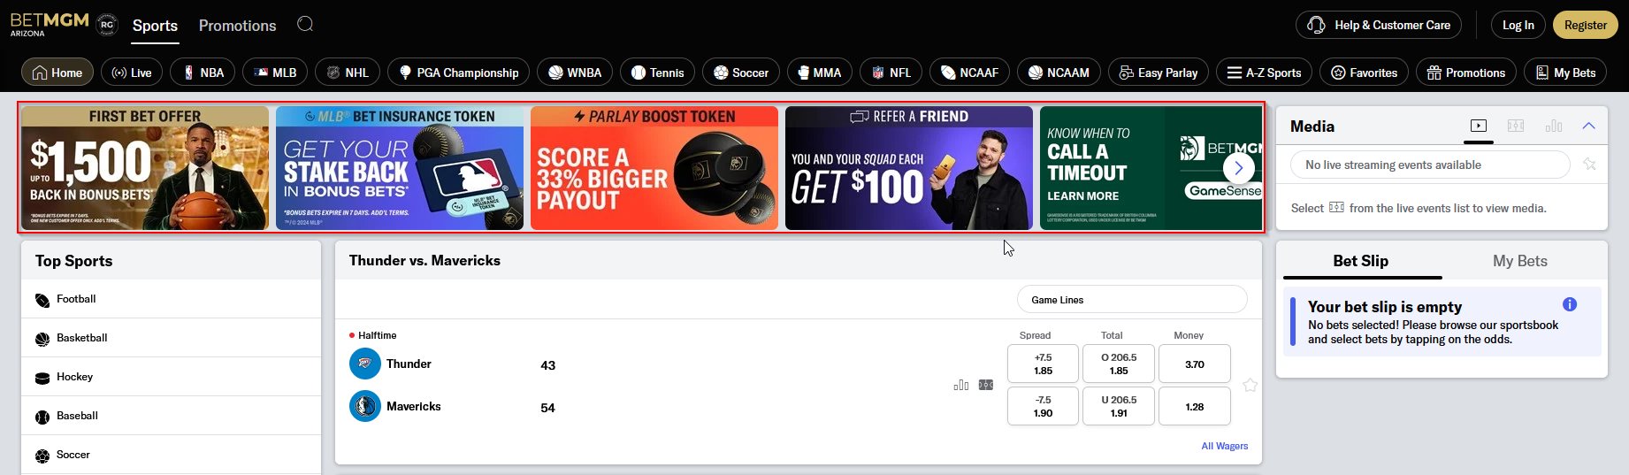Image resolution: width=1629 pixels, height=475 pixels.
Task: Bet Thunder spread +7.5 at 1.85
Action: coord(1043,364)
